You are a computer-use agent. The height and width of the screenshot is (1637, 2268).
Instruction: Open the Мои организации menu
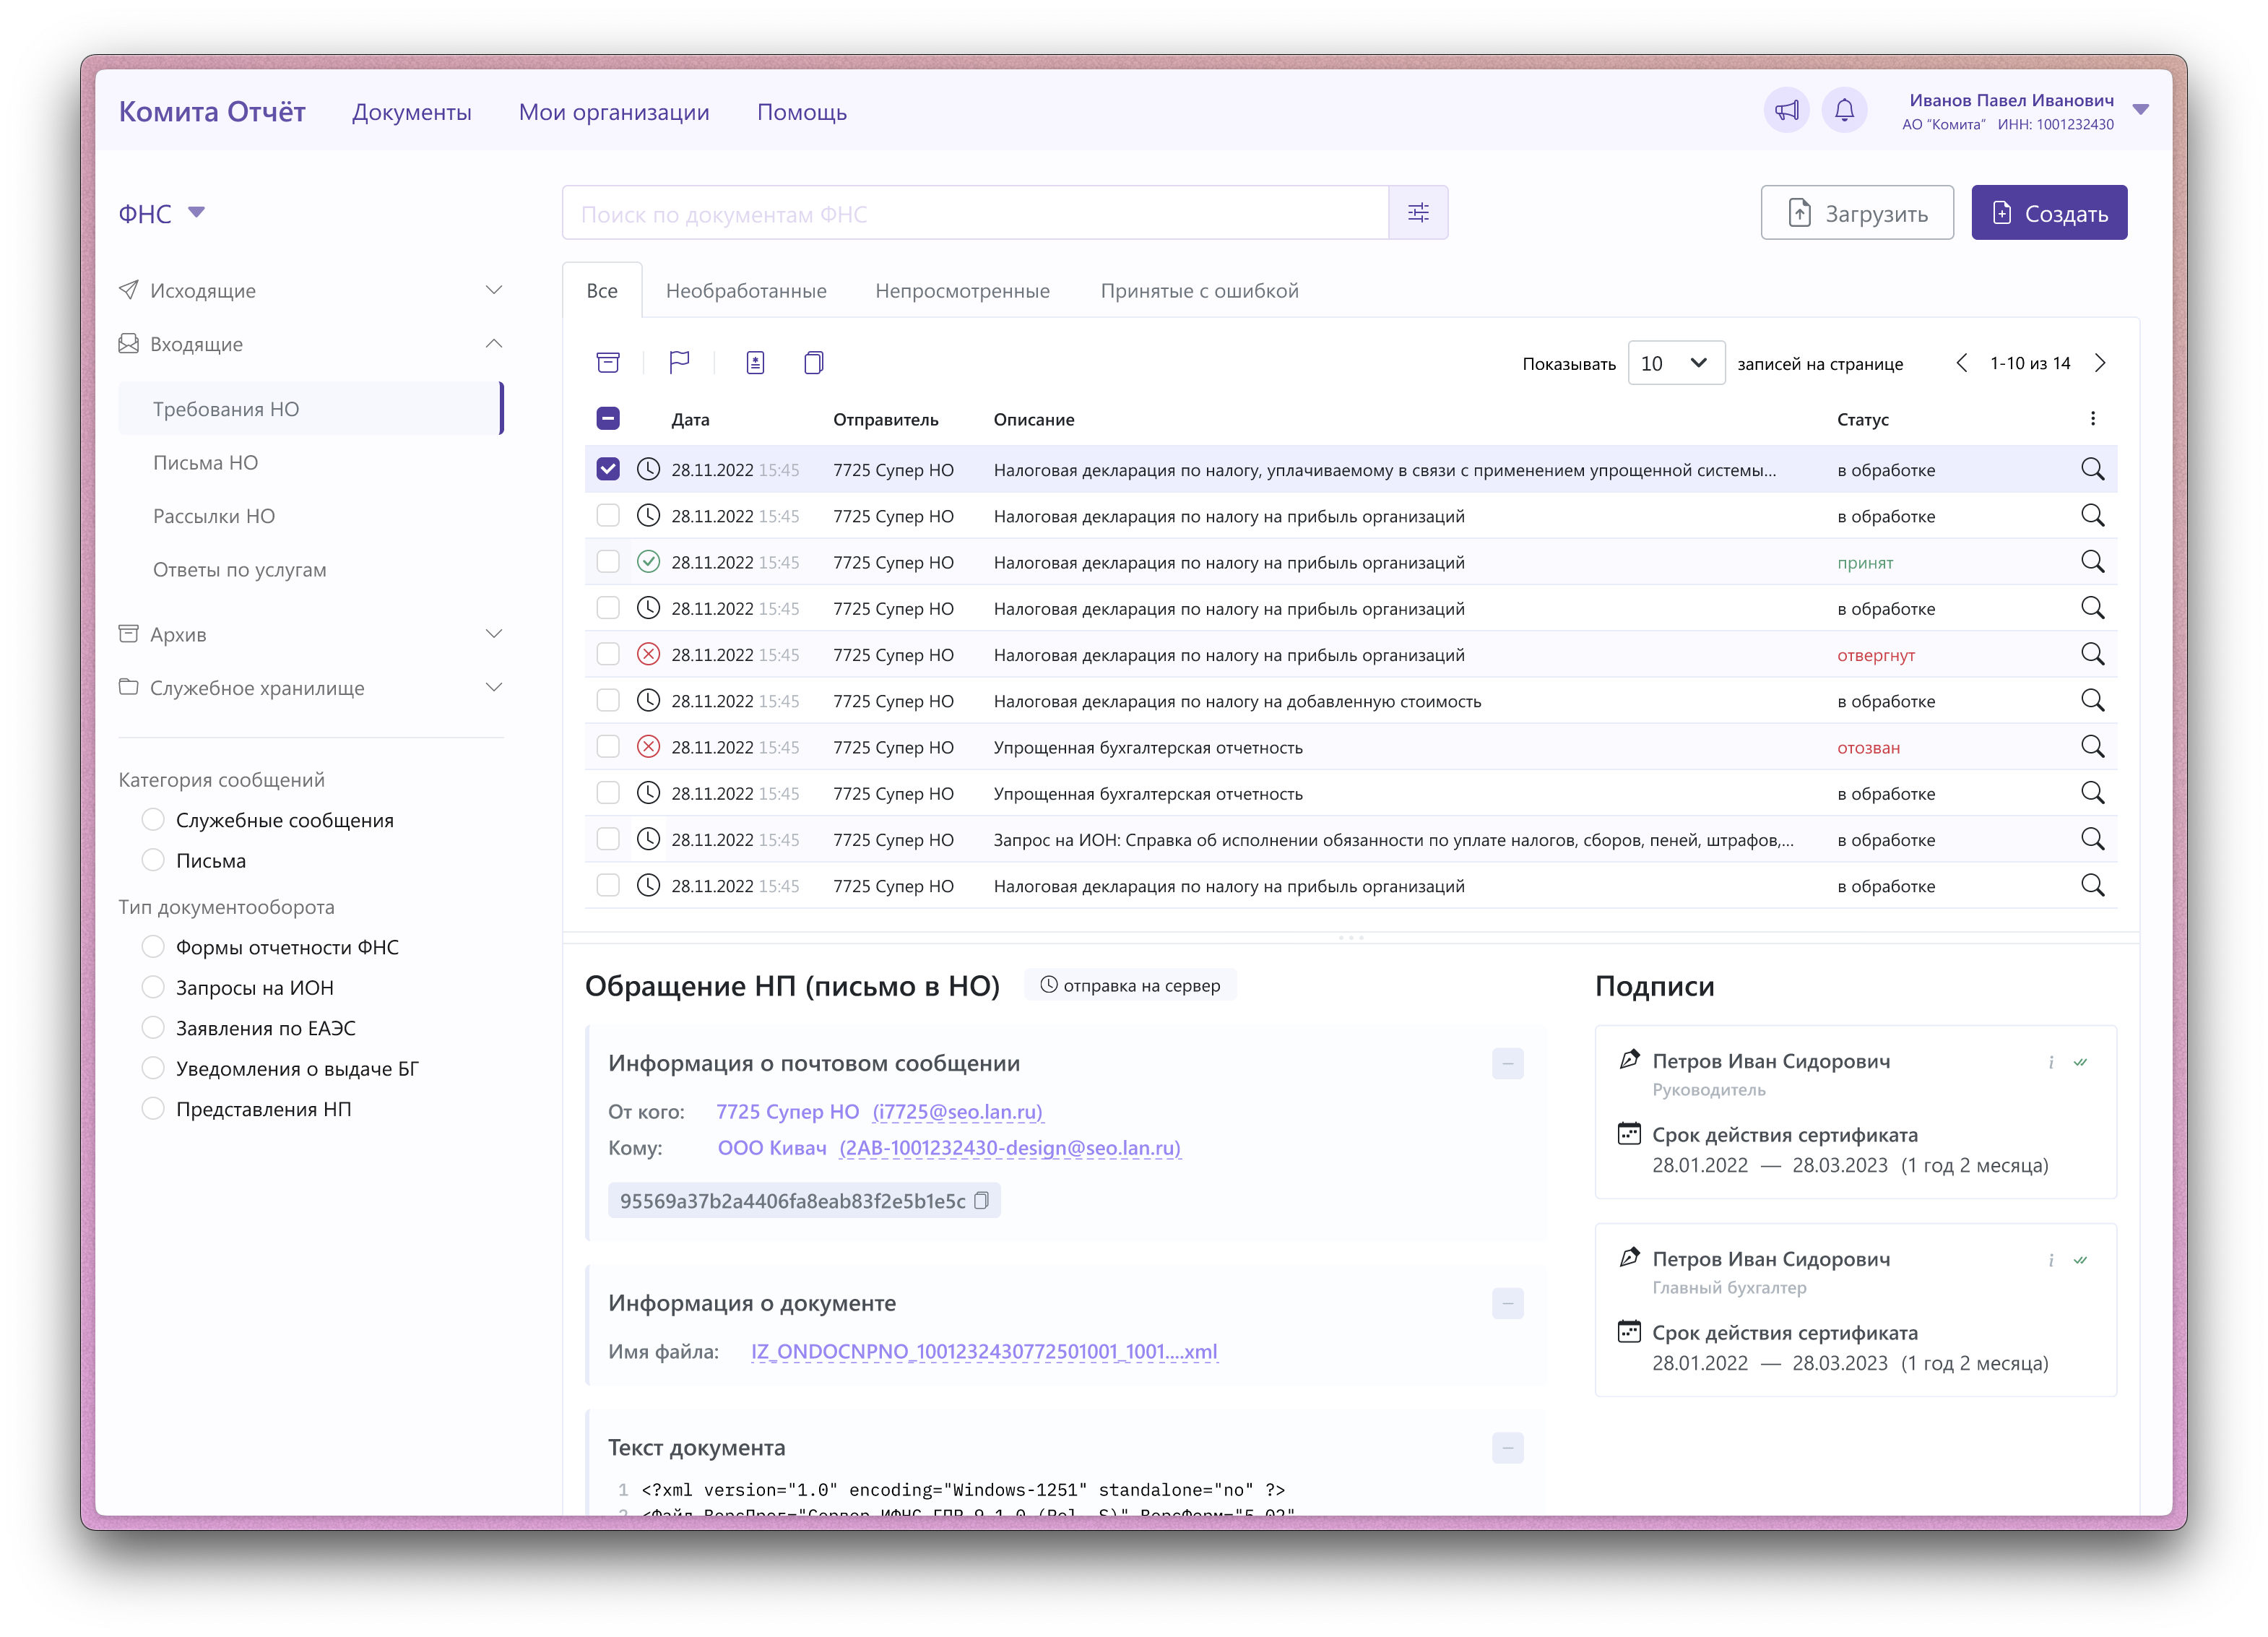tap(614, 112)
